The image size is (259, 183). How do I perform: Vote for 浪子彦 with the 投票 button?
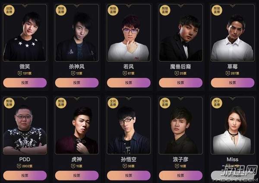click(x=180, y=175)
